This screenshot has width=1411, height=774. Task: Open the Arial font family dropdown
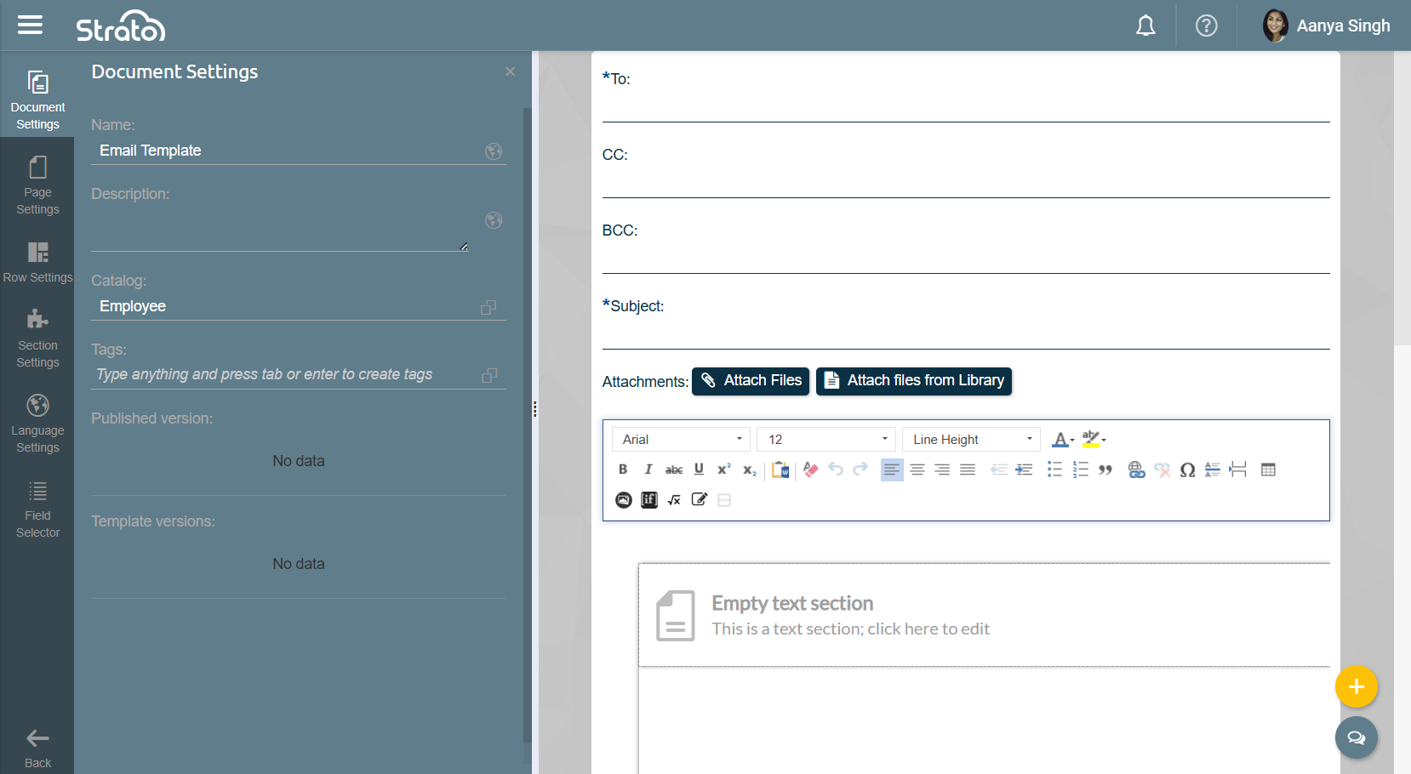(x=681, y=440)
